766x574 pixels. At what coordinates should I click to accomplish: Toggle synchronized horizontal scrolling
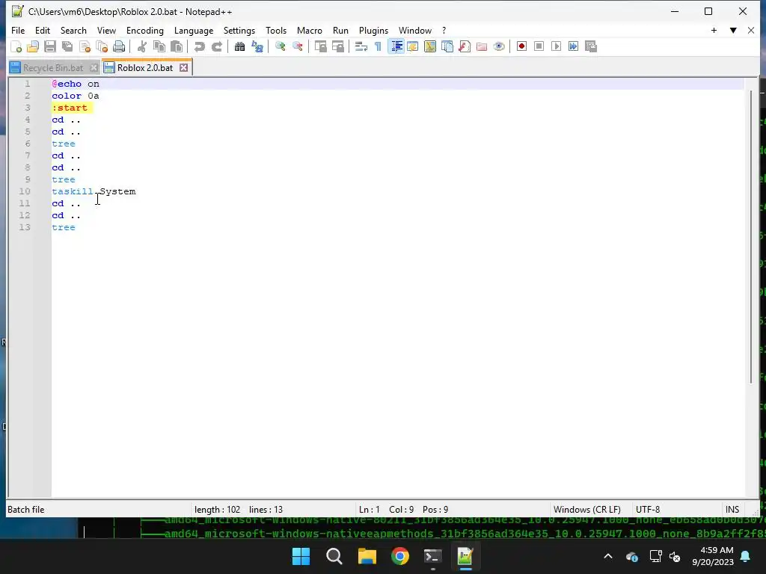(x=338, y=46)
